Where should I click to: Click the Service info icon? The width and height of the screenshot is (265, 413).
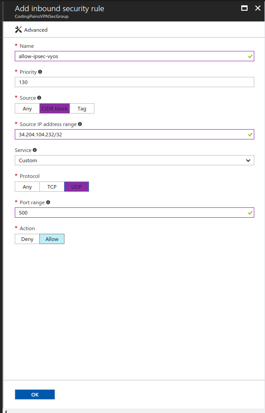[34, 150]
